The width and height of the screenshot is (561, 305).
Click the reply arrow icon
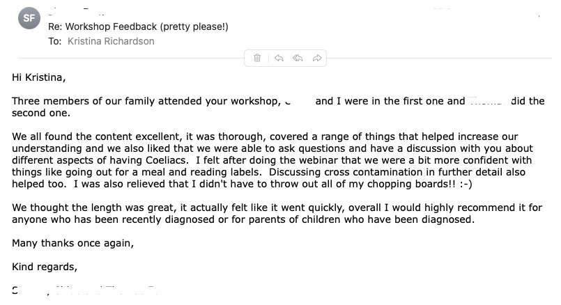click(x=279, y=58)
